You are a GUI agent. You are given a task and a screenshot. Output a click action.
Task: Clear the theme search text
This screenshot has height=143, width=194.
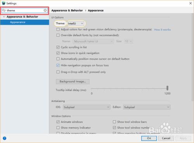coord(45,10)
